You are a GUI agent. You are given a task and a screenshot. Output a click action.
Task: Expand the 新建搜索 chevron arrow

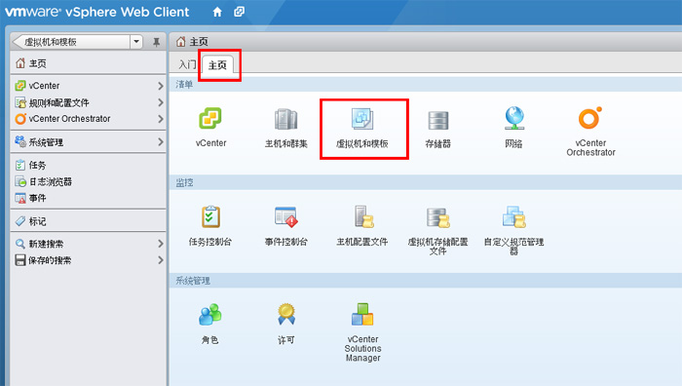161,244
